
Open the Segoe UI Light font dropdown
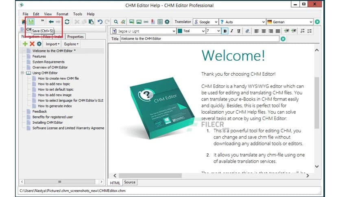pyautogui.click(x=143, y=31)
